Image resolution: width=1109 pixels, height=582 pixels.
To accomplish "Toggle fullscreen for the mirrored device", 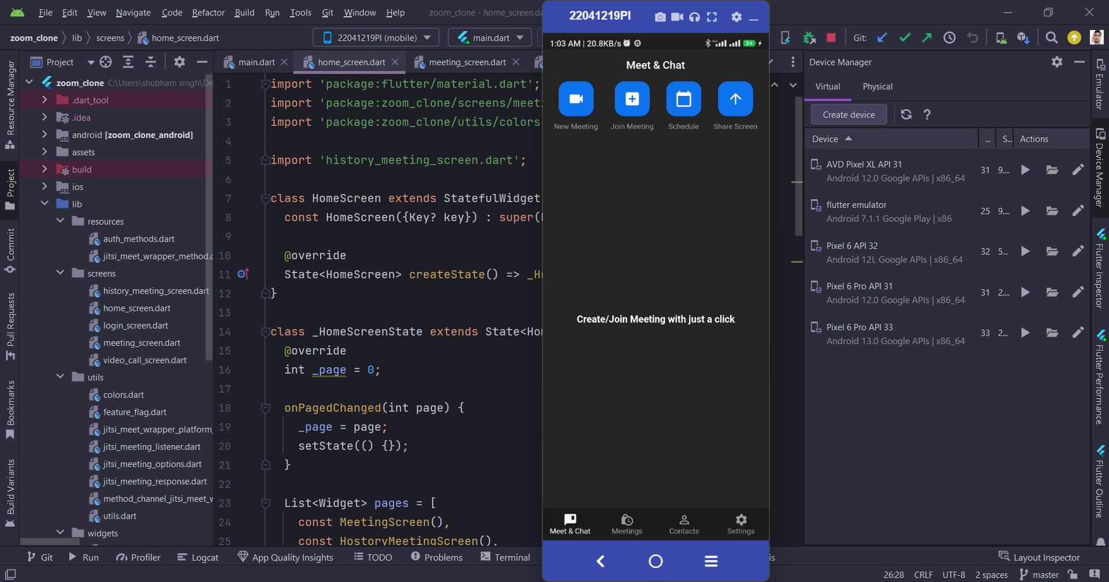I will tap(712, 17).
